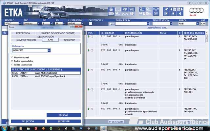Click the Nº DE CHASIS button
The width and height of the screenshot is (210, 131).
pyautogui.click(x=116, y=122)
